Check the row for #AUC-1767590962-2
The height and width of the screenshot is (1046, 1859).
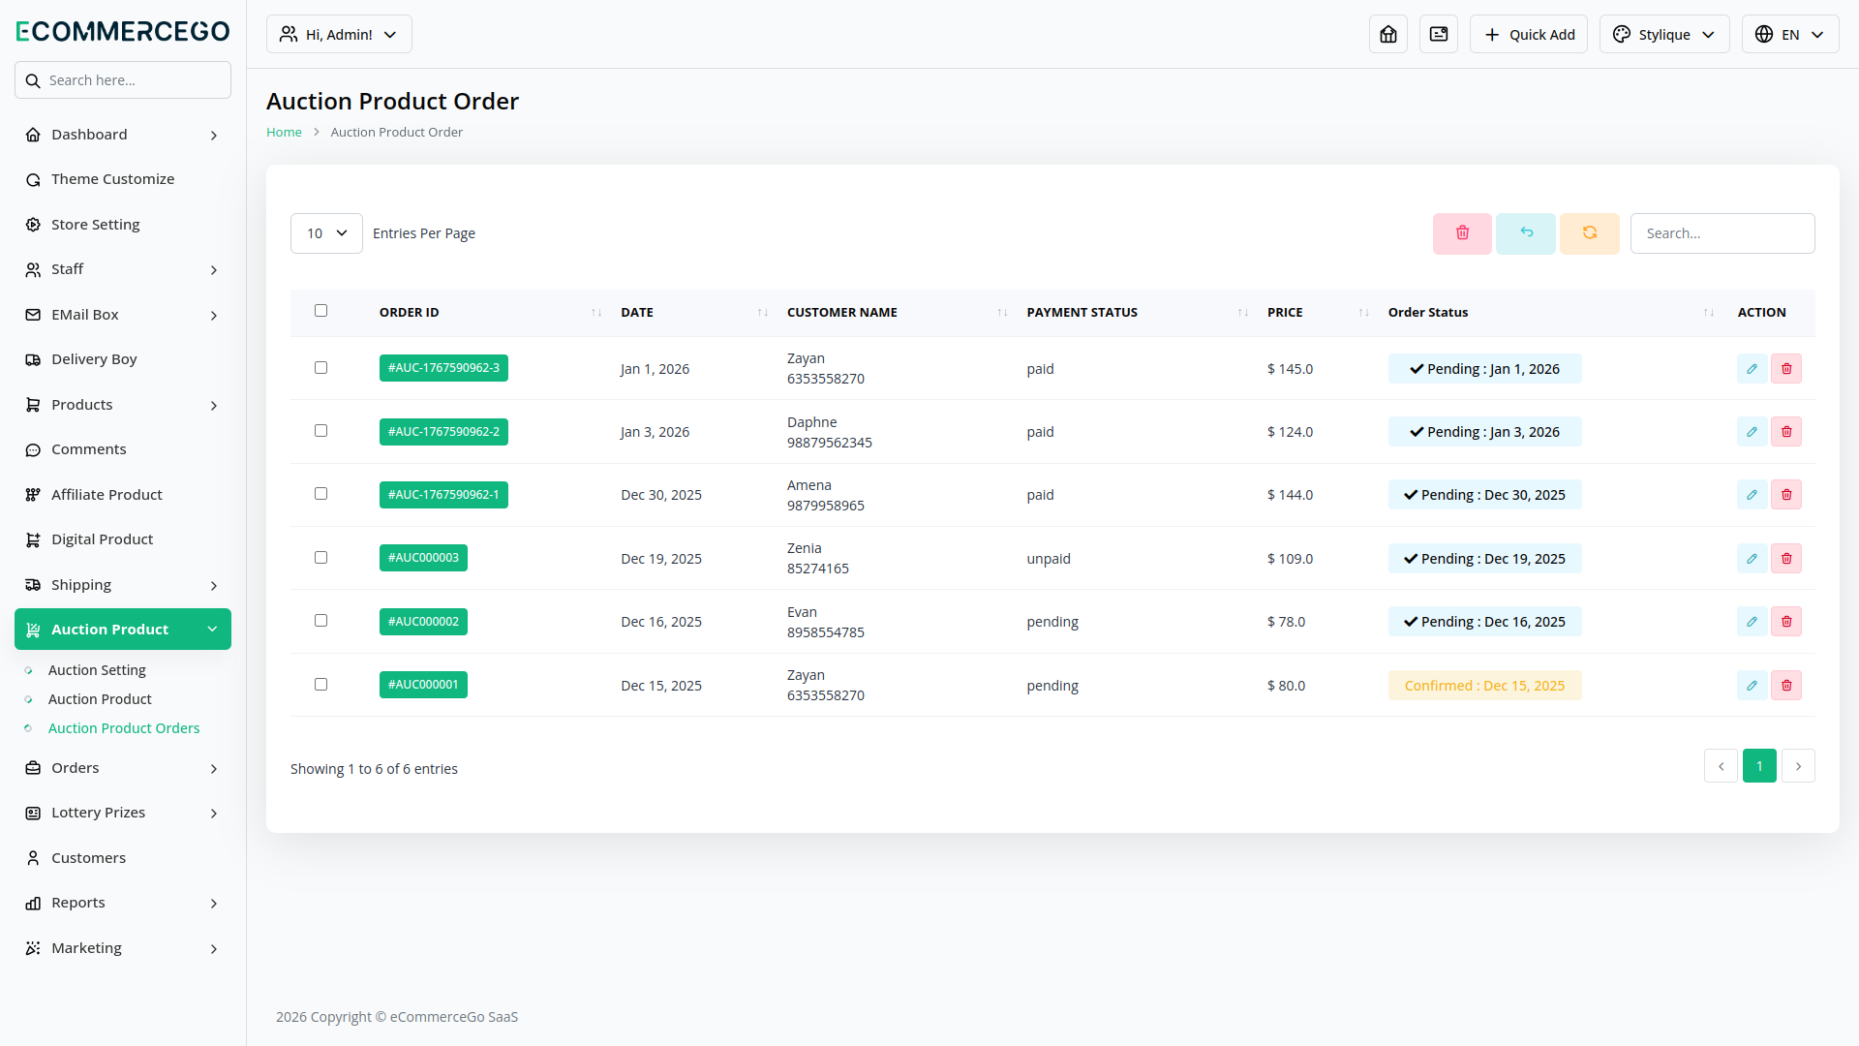point(320,431)
